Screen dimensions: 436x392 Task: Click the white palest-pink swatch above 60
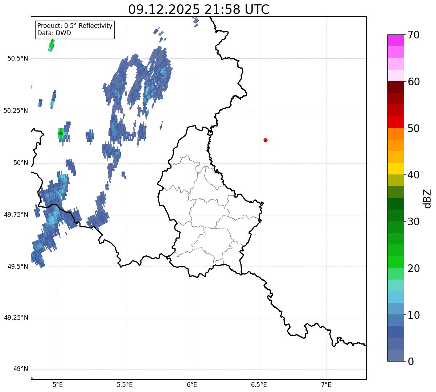395,75
